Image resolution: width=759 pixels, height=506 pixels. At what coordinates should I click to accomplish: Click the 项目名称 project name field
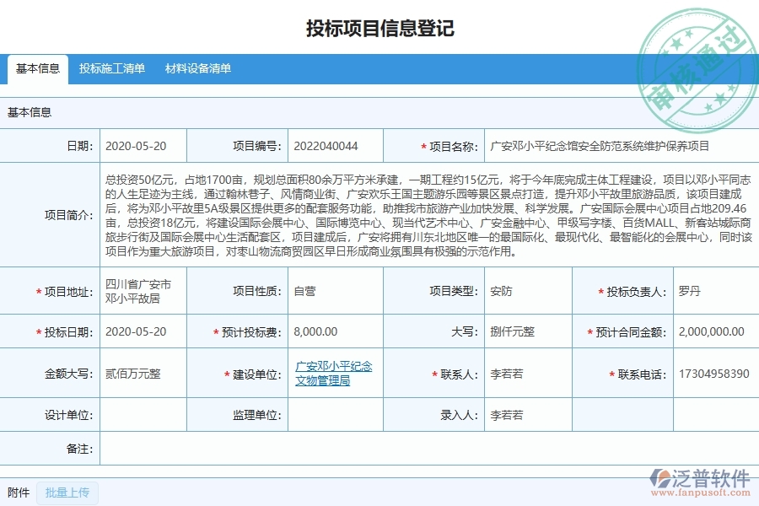(607, 145)
